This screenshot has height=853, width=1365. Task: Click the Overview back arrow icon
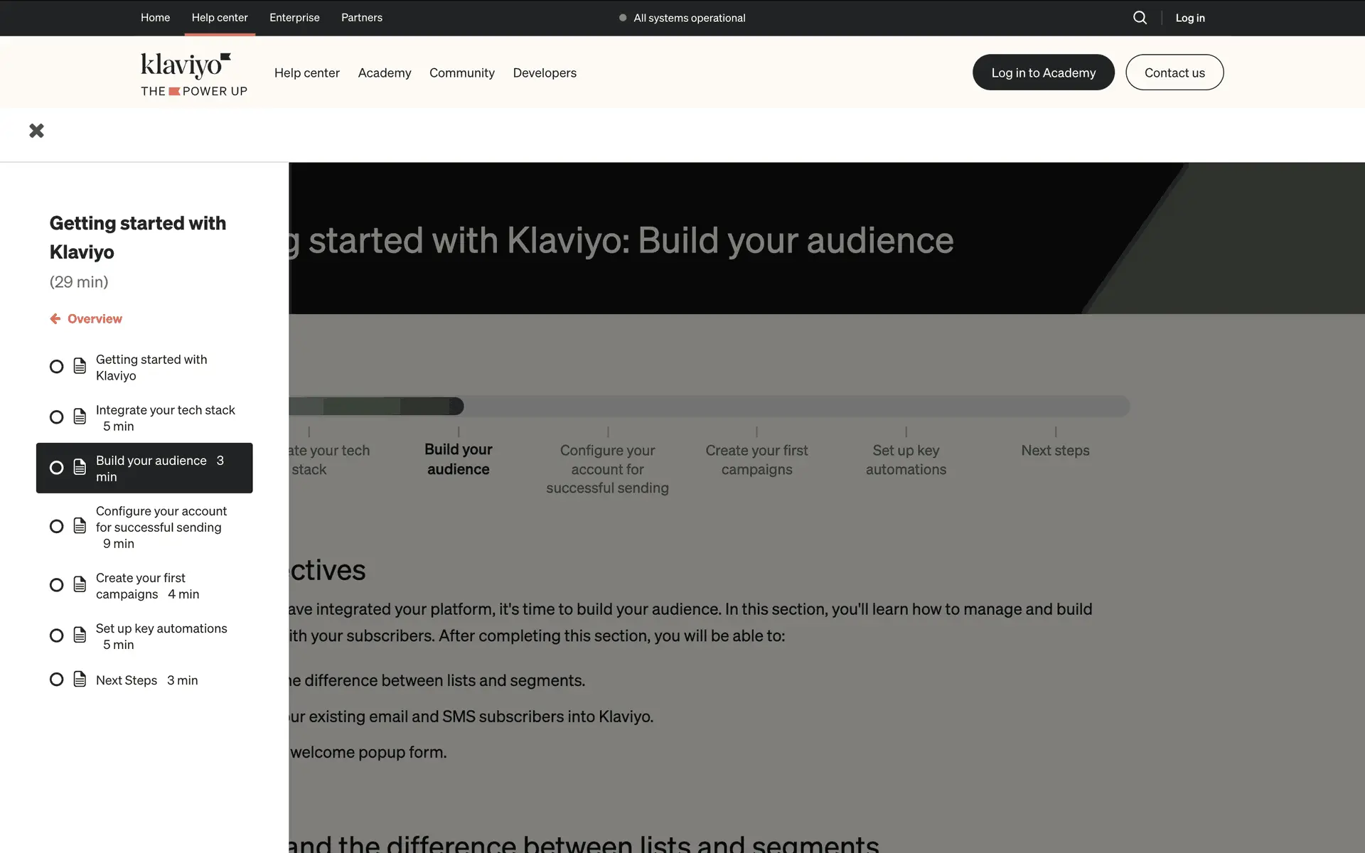click(x=55, y=318)
